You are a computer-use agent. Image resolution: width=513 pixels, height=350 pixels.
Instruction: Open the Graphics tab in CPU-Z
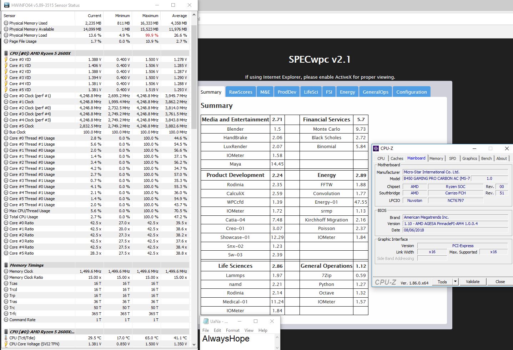pyautogui.click(x=469, y=158)
